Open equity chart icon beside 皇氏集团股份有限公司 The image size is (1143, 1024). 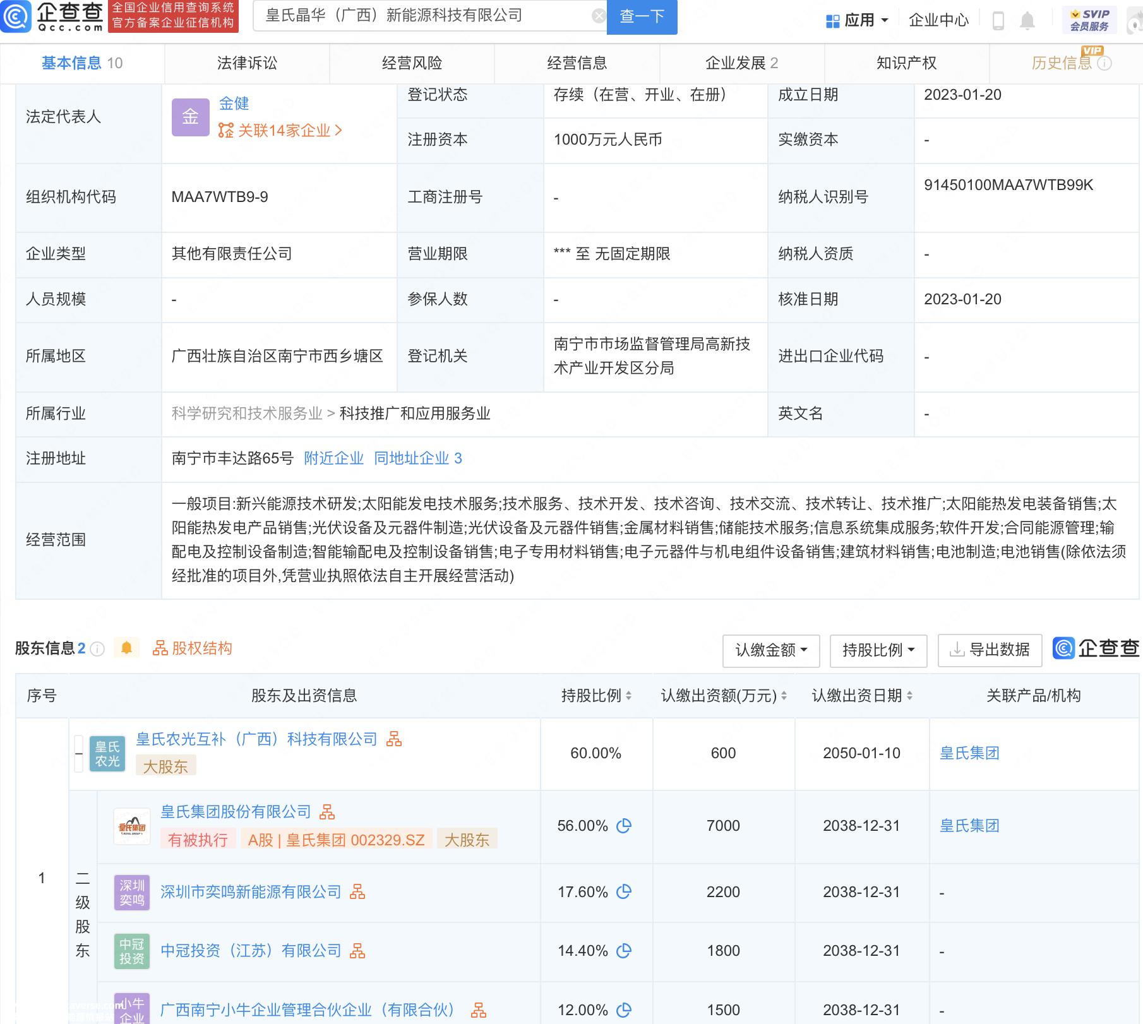click(327, 811)
